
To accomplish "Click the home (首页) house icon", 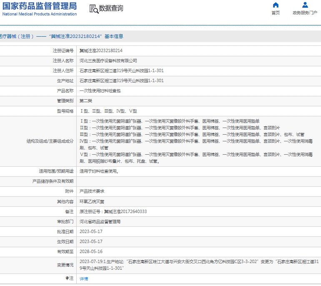I will (x=276, y=5).
